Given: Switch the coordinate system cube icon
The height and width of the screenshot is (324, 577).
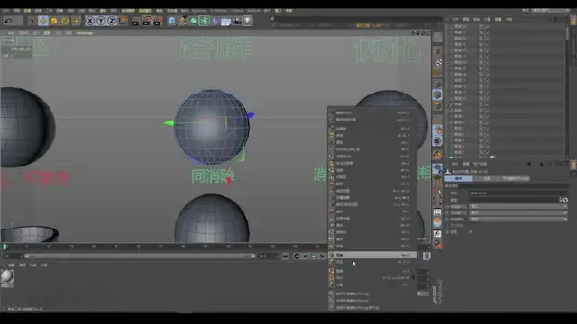Looking at the screenshot, I should [123, 21].
